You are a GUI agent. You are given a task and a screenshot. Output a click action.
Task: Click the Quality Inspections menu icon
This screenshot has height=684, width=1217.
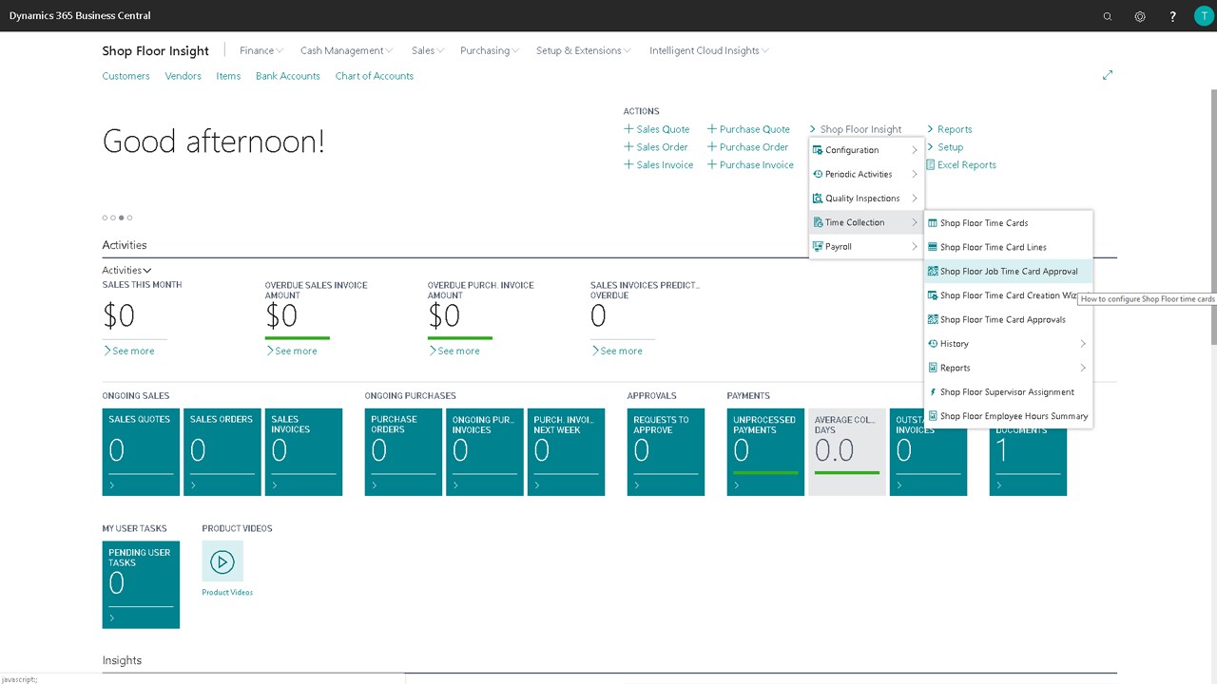tap(818, 199)
